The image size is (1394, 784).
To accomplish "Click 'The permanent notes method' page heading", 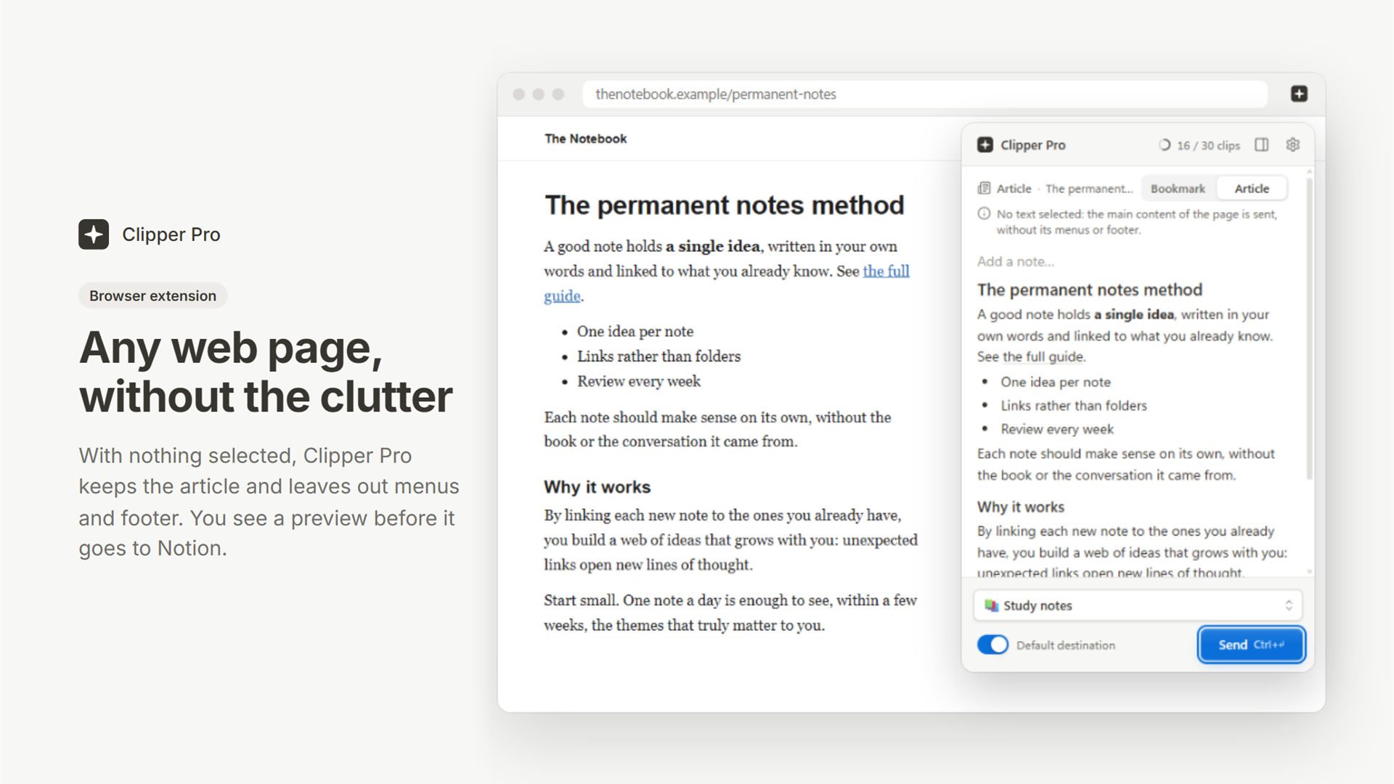I will (724, 205).
